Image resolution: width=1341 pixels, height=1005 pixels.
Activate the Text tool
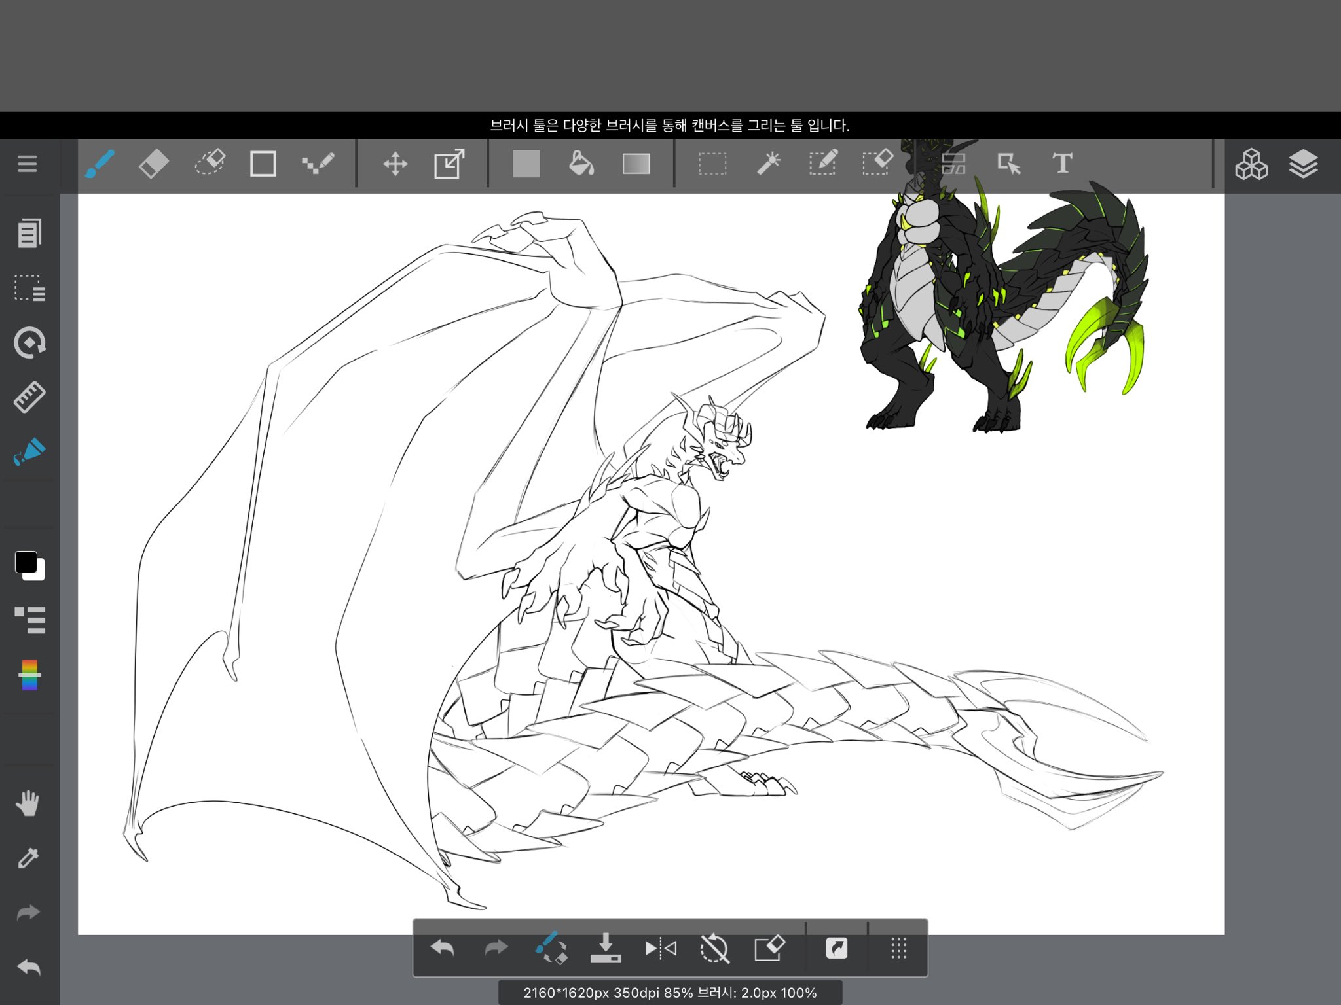(1062, 164)
